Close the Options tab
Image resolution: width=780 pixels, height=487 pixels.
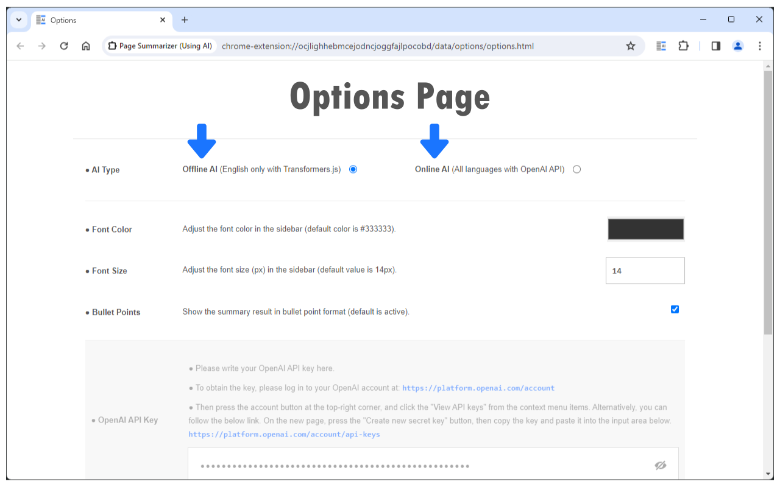(x=163, y=20)
